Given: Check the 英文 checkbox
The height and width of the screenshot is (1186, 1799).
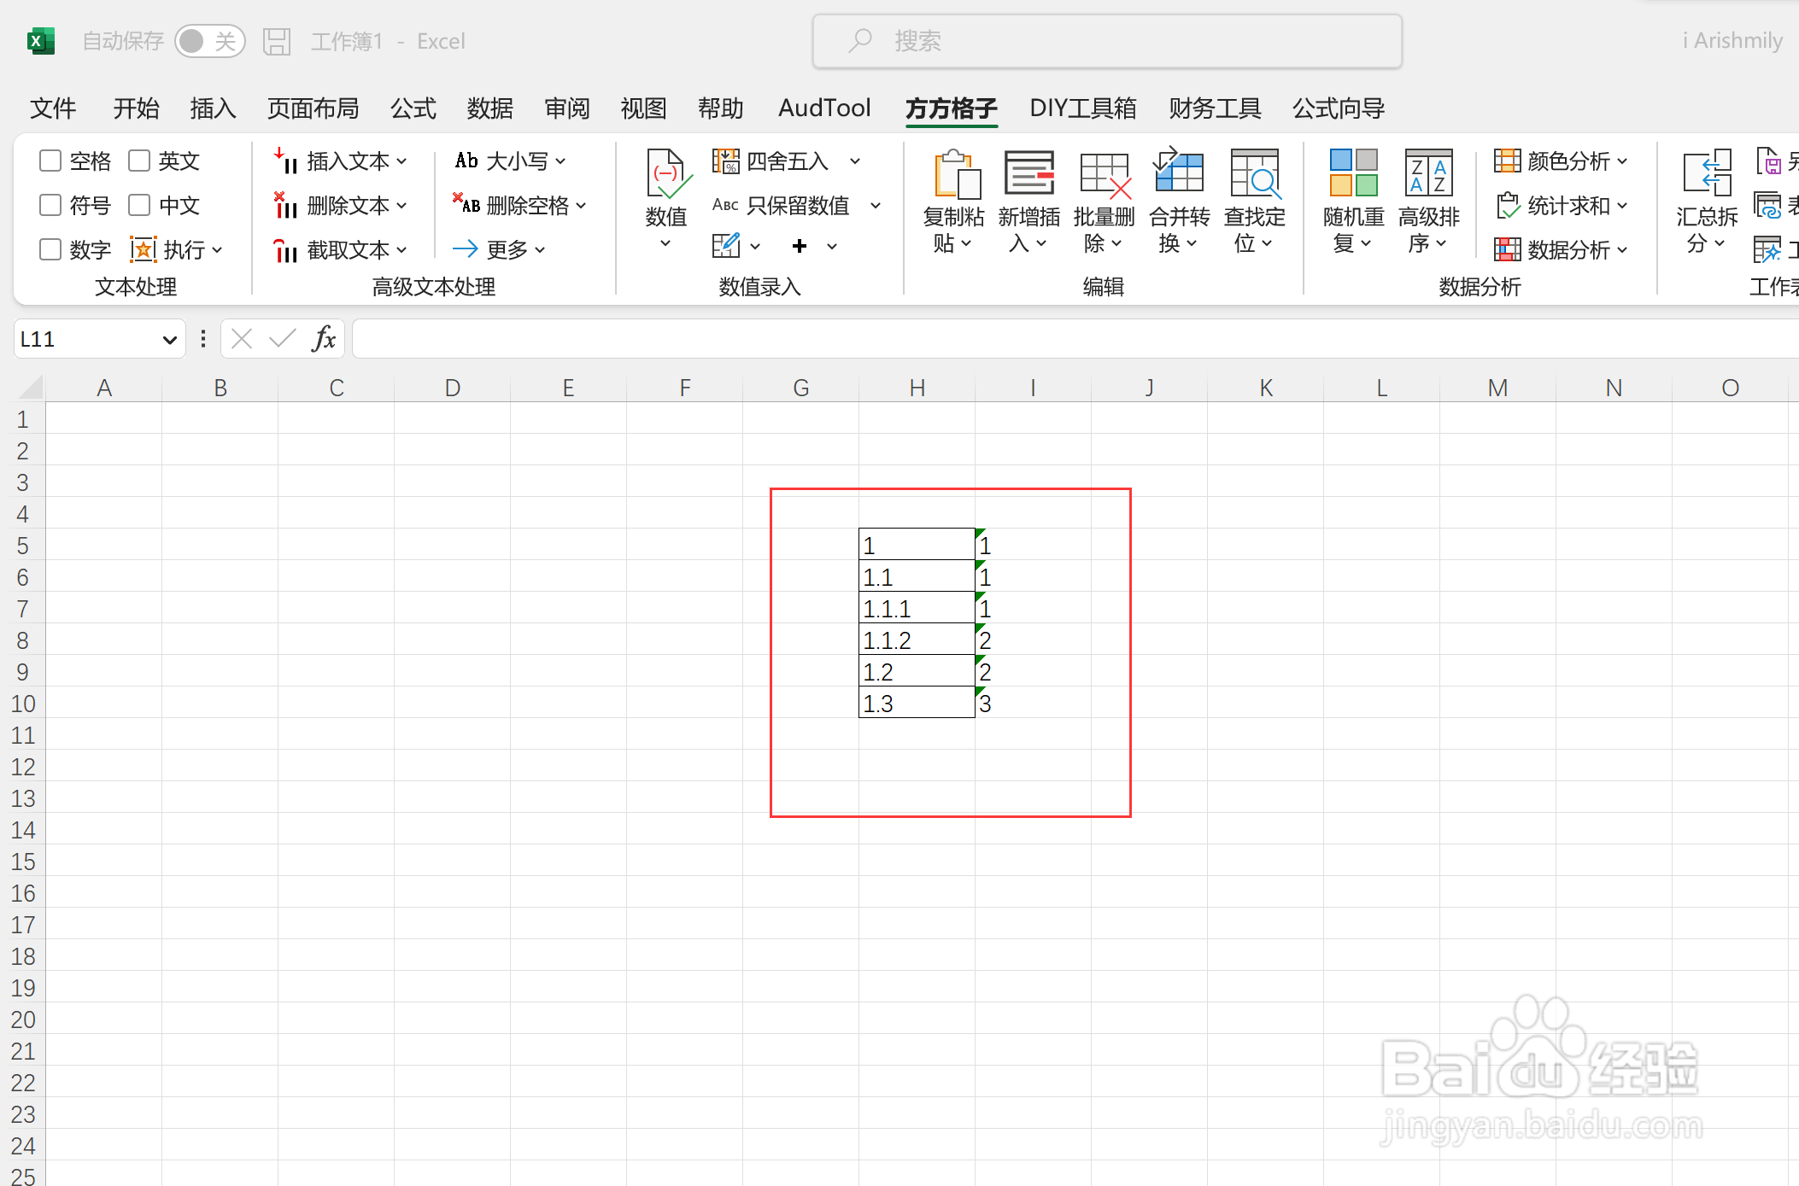Looking at the screenshot, I should click(139, 161).
